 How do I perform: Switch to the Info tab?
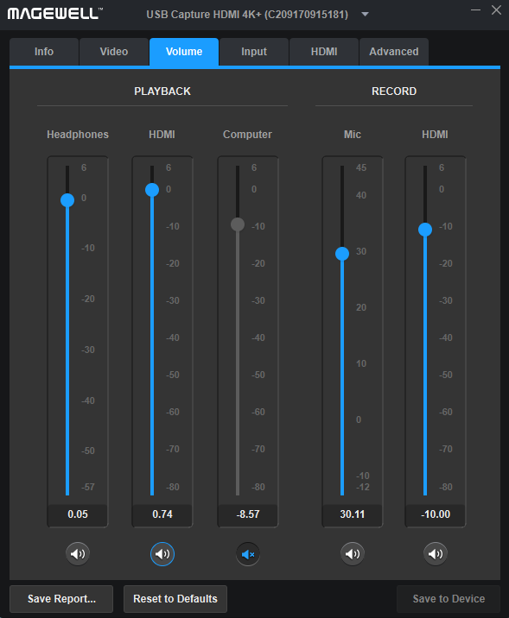click(44, 52)
